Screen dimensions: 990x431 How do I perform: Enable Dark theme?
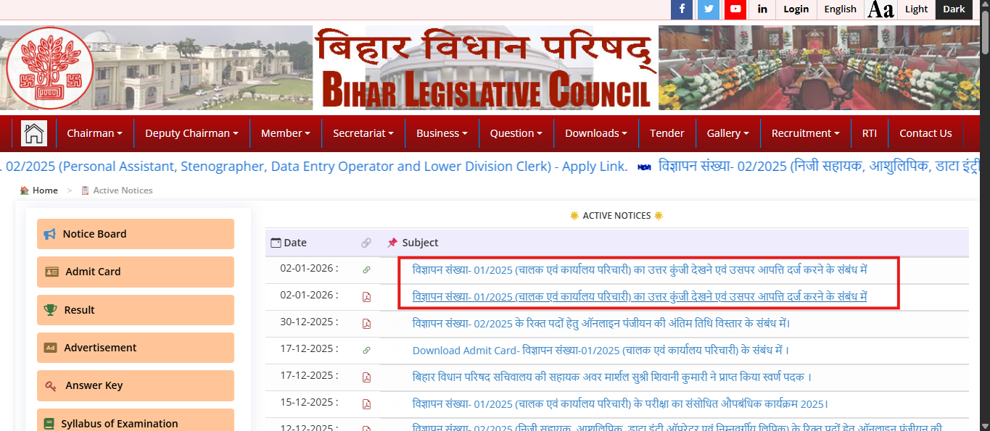(x=953, y=9)
